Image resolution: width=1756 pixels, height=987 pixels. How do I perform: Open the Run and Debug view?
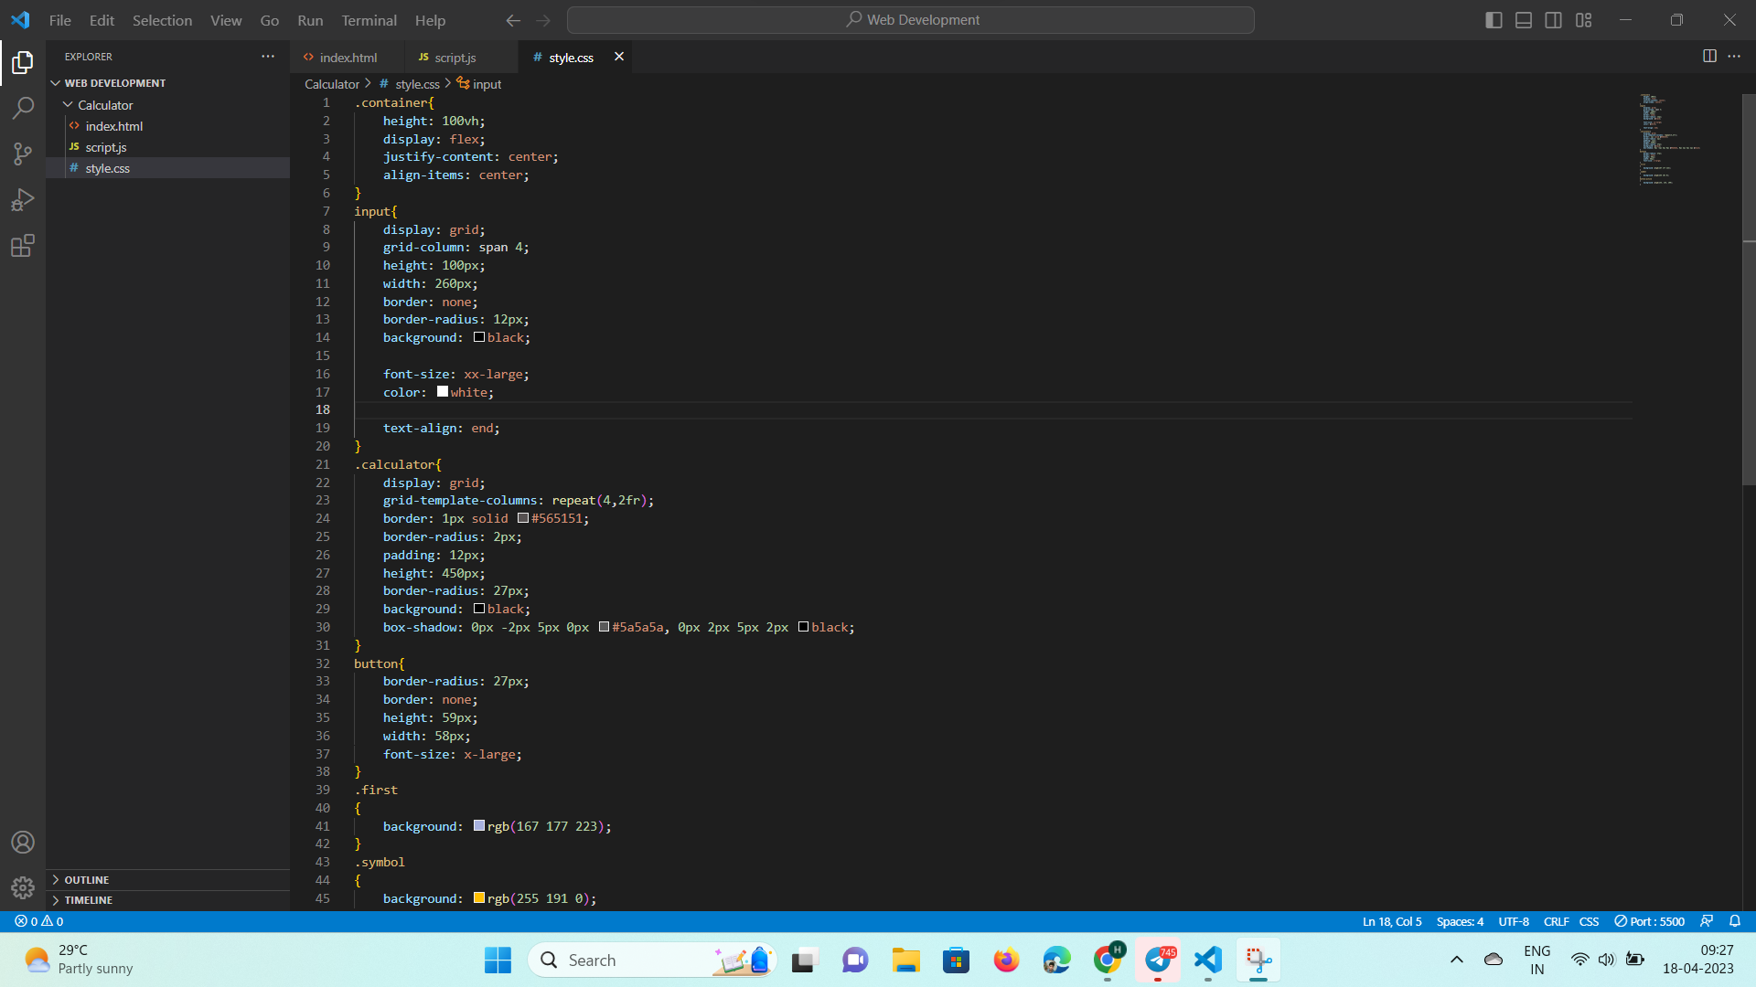click(23, 199)
